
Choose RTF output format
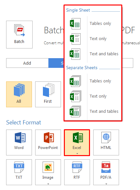pos(77,172)
